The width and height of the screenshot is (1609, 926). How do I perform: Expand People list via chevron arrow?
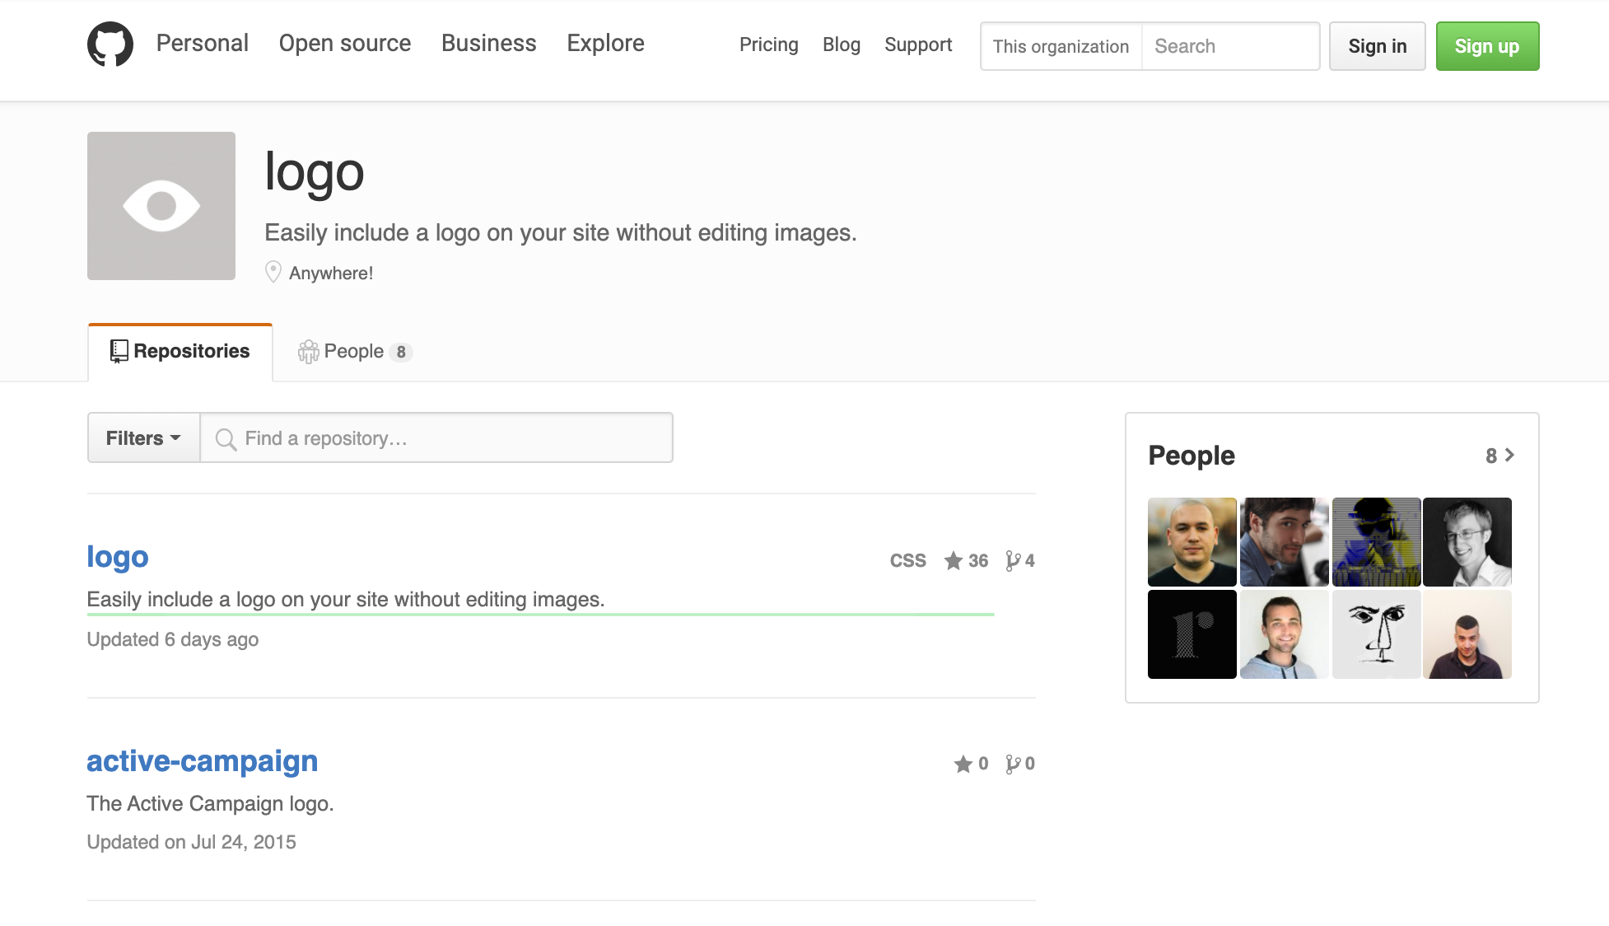point(1509,455)
